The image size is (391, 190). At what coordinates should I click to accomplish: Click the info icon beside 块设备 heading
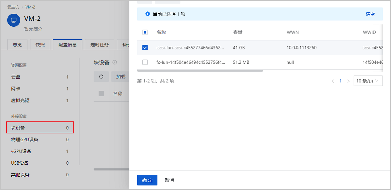tap(115, 62)
